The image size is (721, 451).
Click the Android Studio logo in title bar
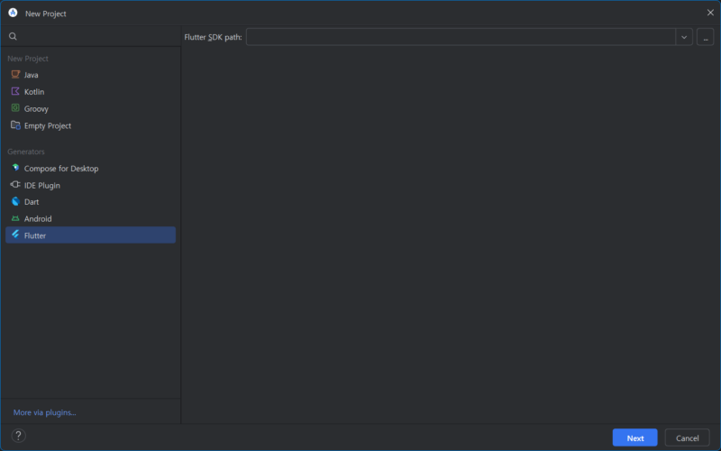tap(13, 13)
